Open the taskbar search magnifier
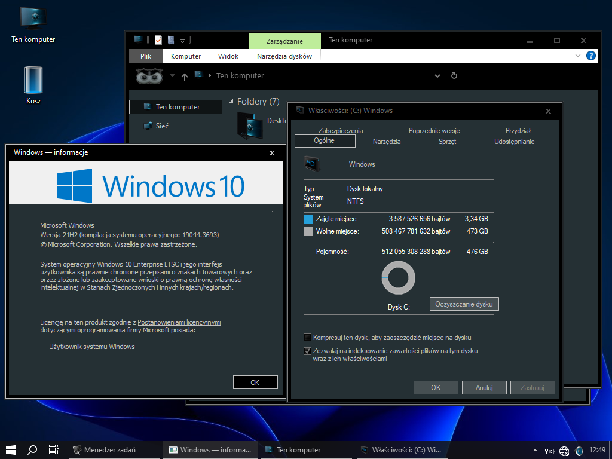 pyautogui.click(x=33, y=450)
